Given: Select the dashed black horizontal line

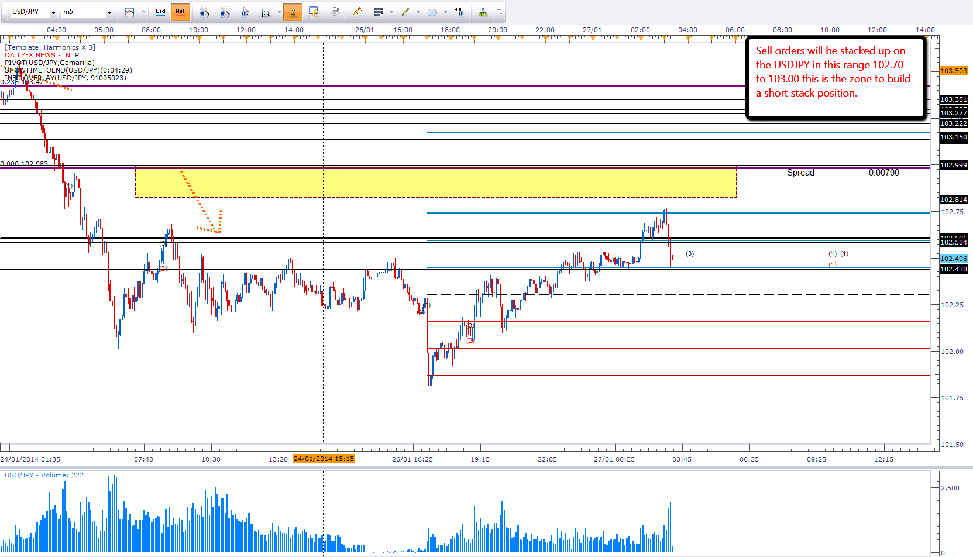Looking at the screenshot, I should [678, 295].
